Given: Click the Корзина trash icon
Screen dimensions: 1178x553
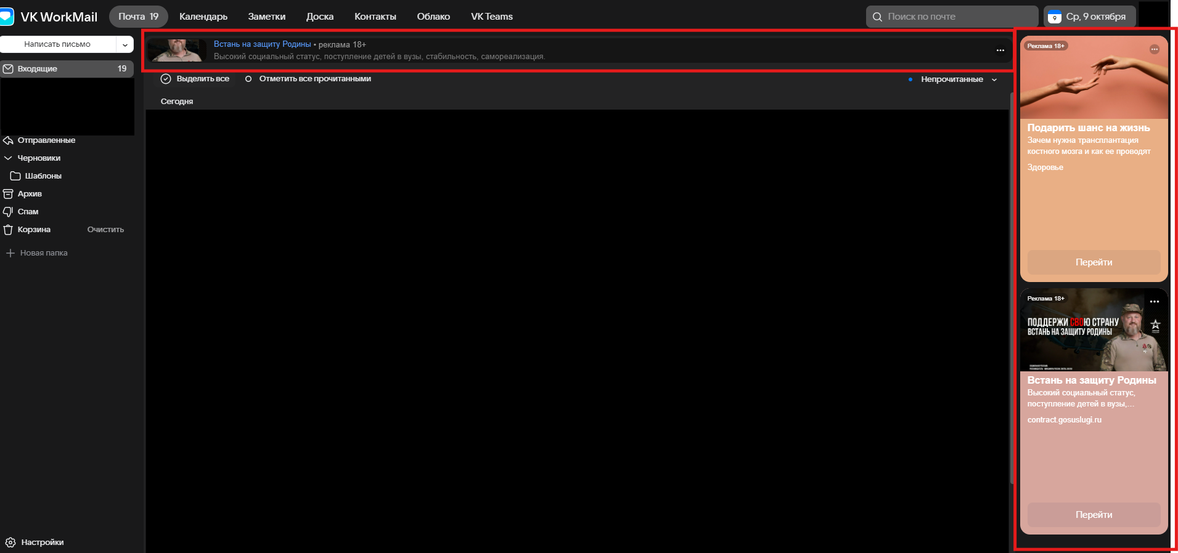Looking at the screenshot, I should pyautogui.click(x=8, y=230).
